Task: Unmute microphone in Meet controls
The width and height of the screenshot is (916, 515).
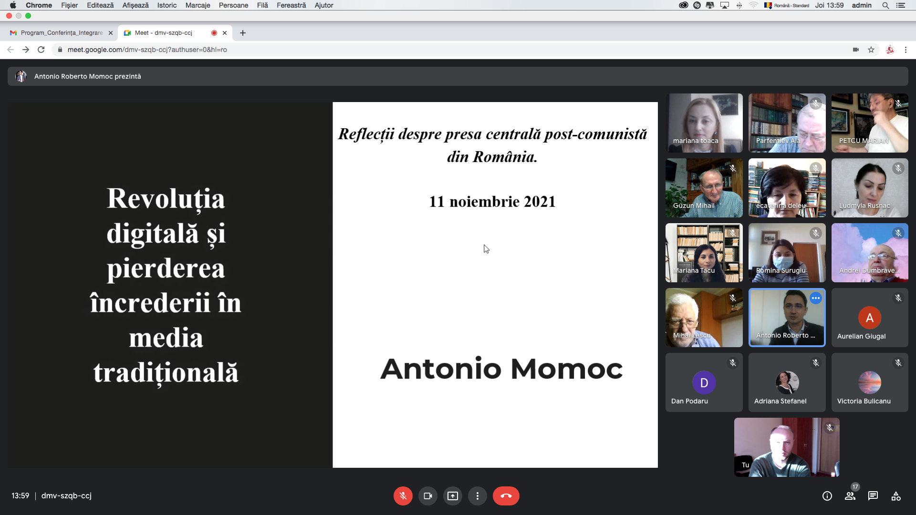Action: pos(403,496)
